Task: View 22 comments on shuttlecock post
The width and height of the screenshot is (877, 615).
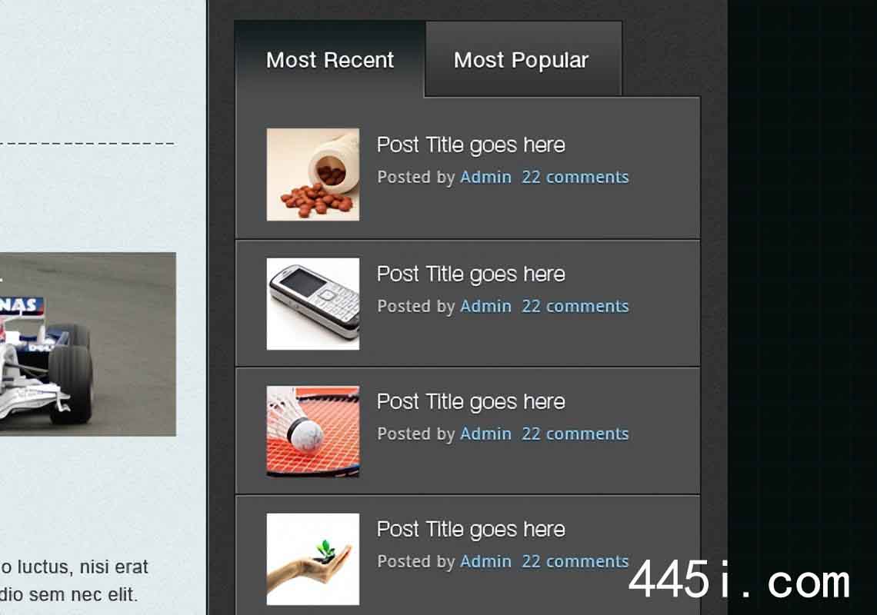Action: [x=575, y=434]
